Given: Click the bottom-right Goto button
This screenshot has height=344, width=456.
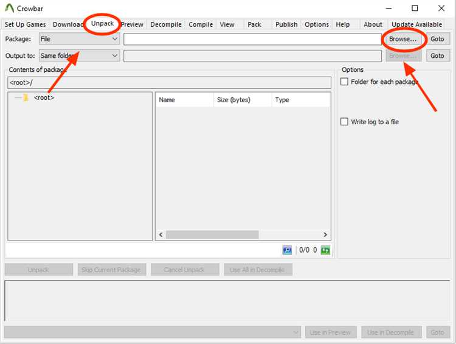Looking at the screenshot, I should (x=438, y=332).
